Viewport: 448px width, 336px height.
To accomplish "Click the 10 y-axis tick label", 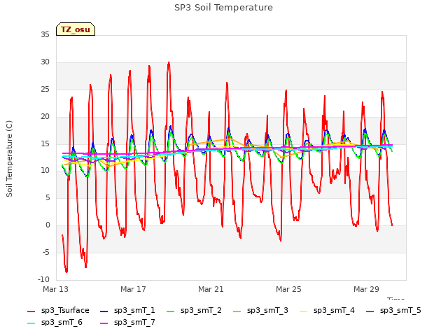I will (x=45, y=170).
